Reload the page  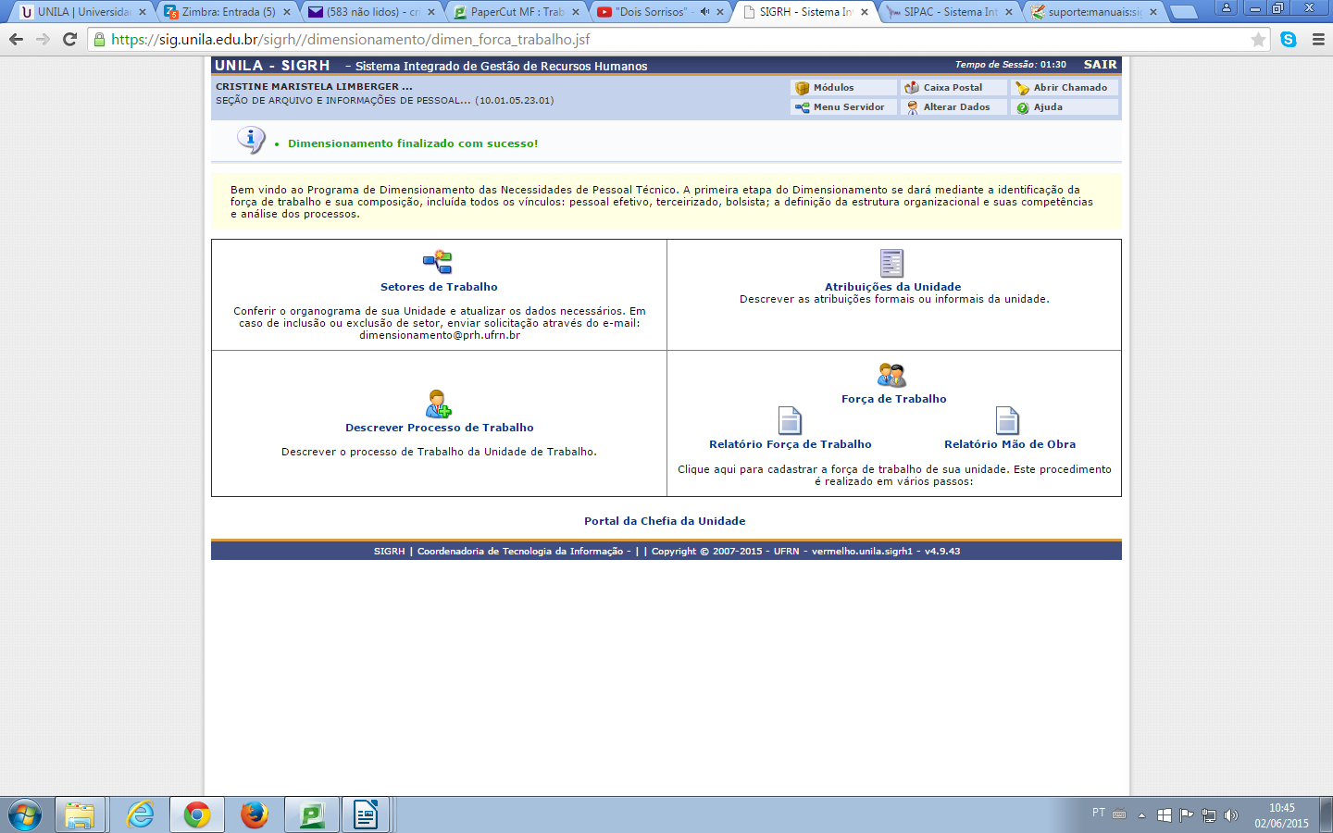pyautogui.click(x=69, y=39)
